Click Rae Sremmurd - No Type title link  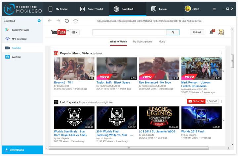[x=155, y=83]
